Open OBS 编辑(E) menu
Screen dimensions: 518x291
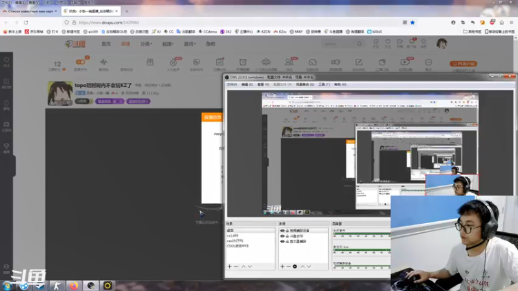[247, 85]
